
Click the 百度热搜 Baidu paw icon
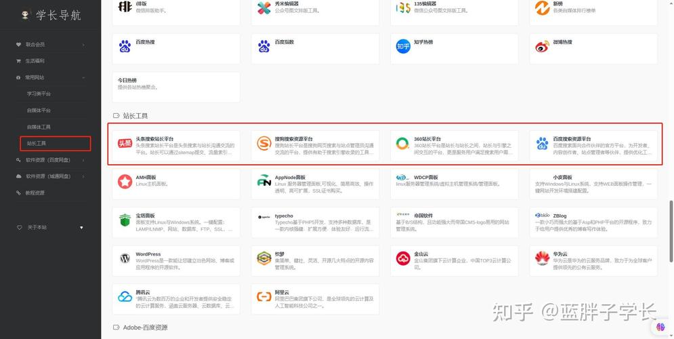(125, 47)
